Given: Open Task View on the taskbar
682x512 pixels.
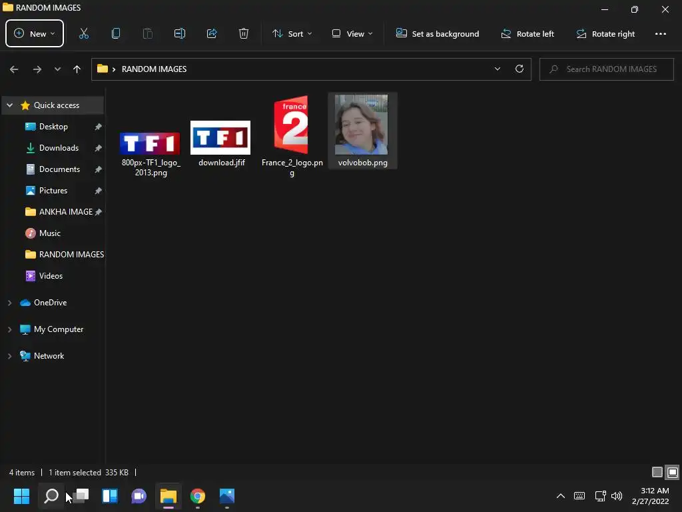Looking at the screenshot, I should pyautogui.click(x=81, y=496).
